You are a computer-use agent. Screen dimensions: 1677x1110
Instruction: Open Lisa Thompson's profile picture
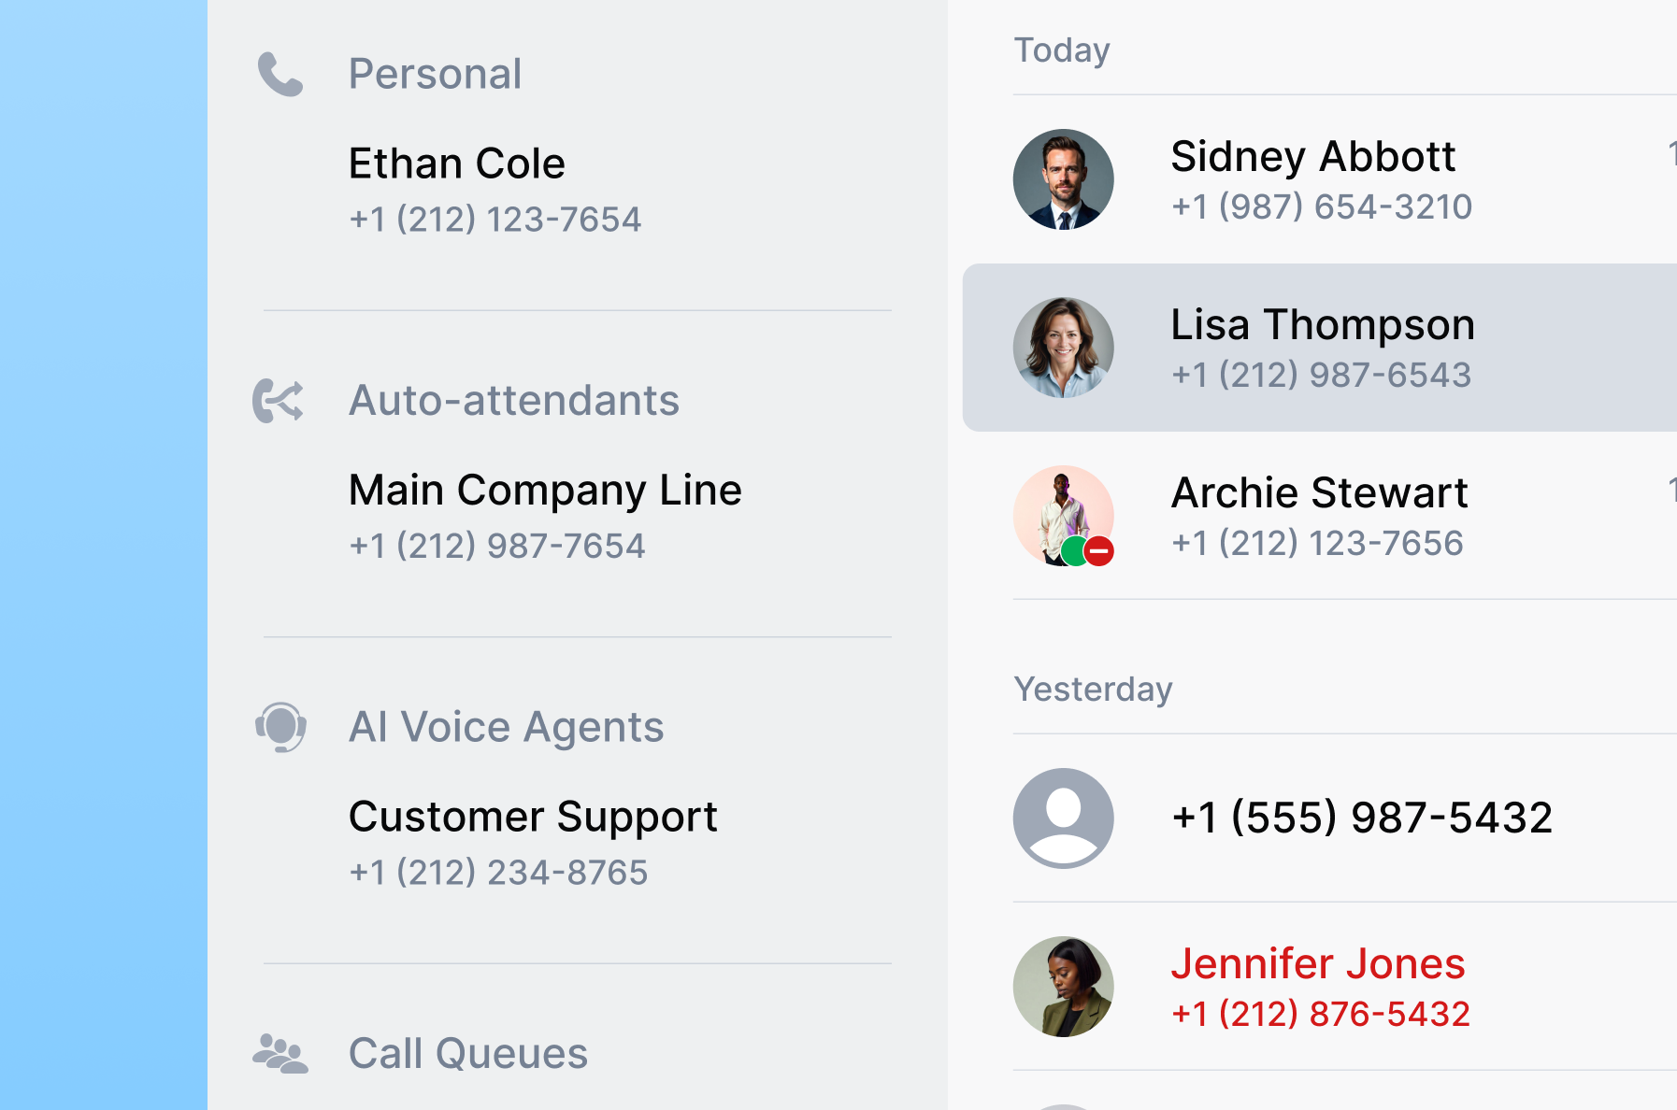point(1063,347)
